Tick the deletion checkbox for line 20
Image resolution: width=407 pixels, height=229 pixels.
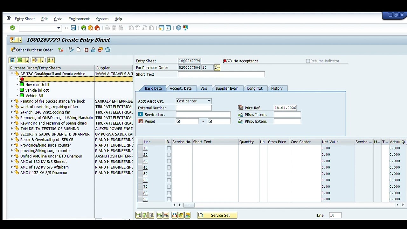click(x=169, y=155)
